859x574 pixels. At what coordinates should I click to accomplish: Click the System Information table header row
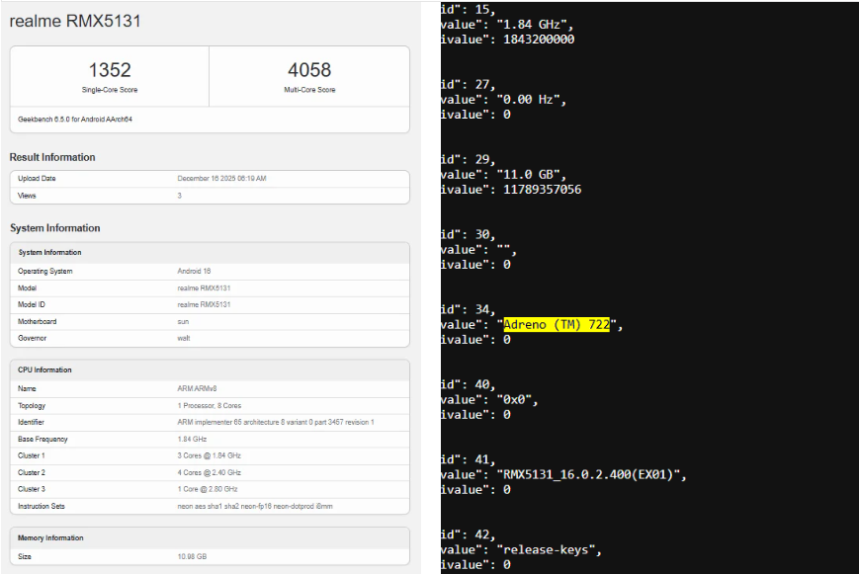210,253
